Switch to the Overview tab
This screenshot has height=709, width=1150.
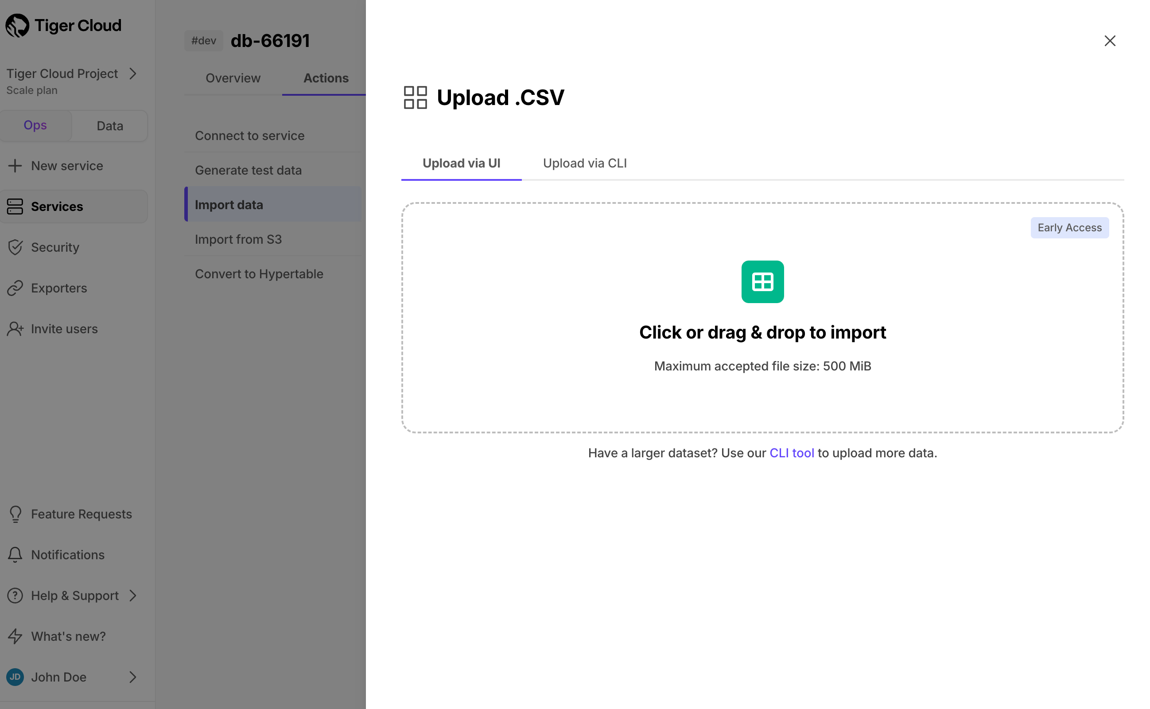click(x=233, y=78)
